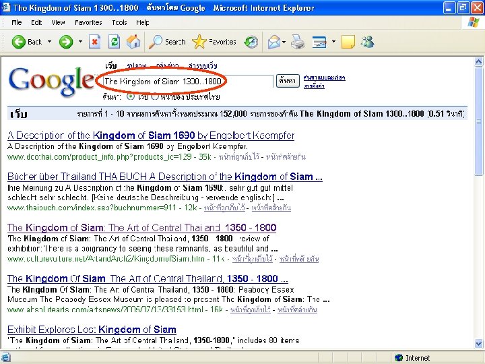Viewport: 485px width, 364px height.
Task: Open the Bücher über Thailand THA BUCH result
Action: 165,177
